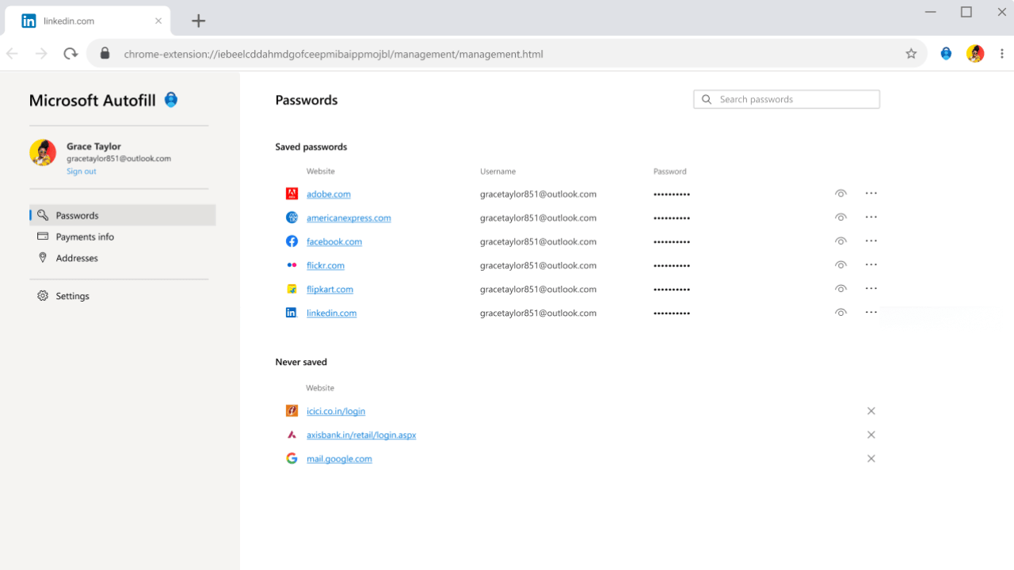This screenshot has width=1014, height=570.
Task: Click the Search passwords field
Action: point(787,99)
